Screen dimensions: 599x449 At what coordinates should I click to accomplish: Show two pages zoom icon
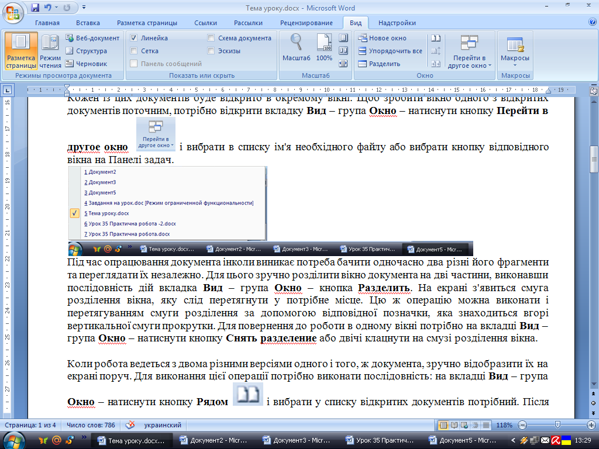[343, 51]
